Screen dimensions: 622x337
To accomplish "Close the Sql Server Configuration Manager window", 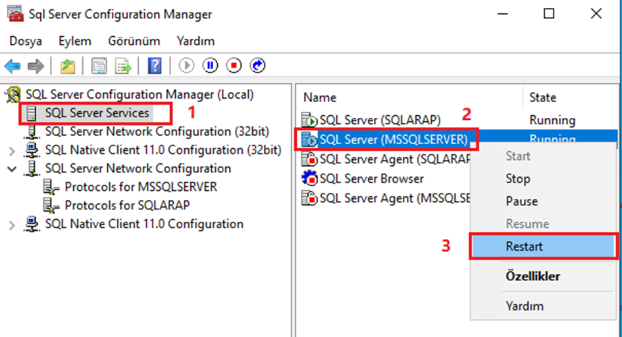I will [x=596, y=14].
